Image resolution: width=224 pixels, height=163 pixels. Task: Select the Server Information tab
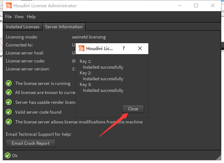click(x=64, y=27)
